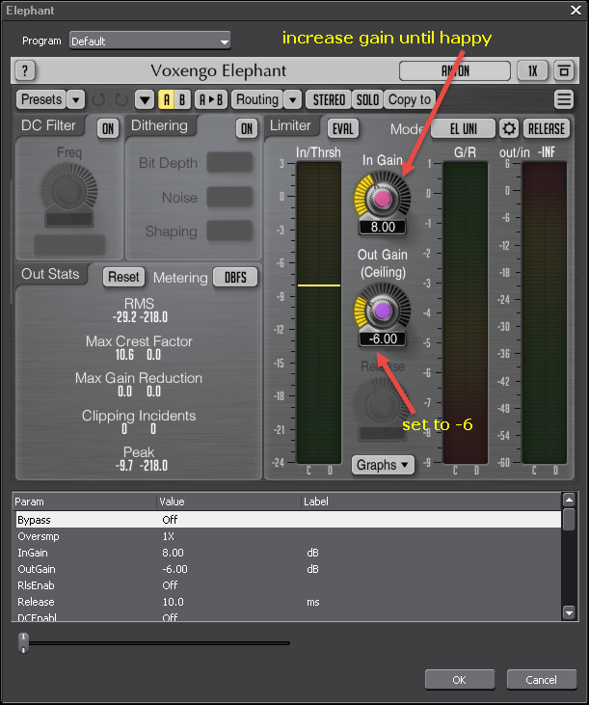This screenshot has width=589, height=705.
Task: Open the hamburger menu icon
Action: [564, 99]
